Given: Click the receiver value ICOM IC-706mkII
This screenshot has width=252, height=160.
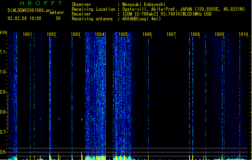Looking at the screenshot, I should point(141,14).
